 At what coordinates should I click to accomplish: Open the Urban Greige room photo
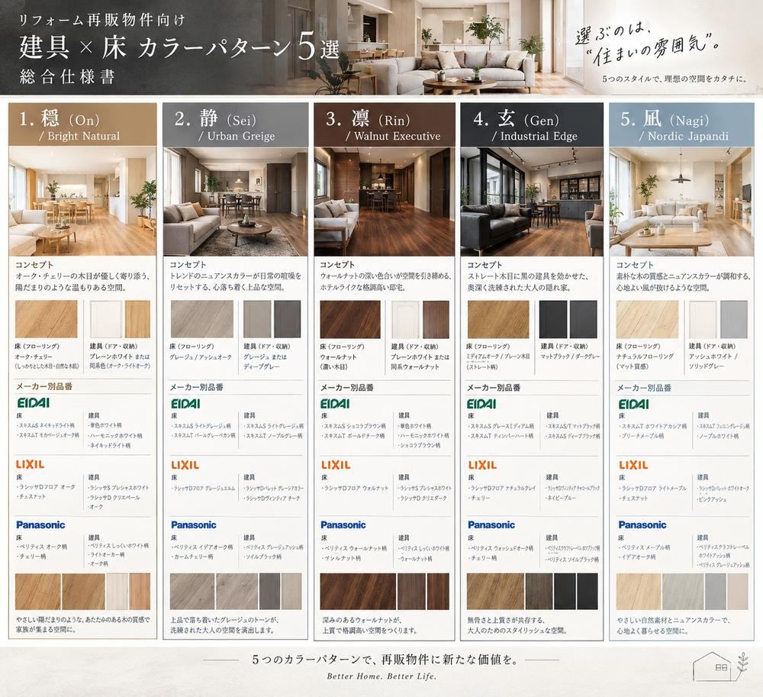click(235, 201)
